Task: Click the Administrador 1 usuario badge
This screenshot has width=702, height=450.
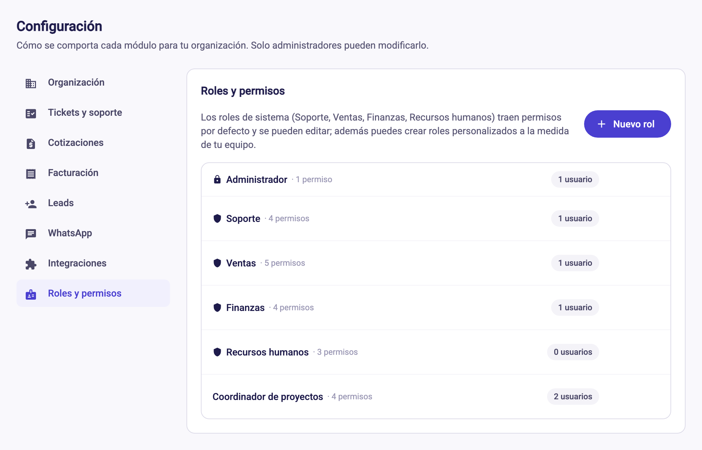Action: [x=575, y=179]
